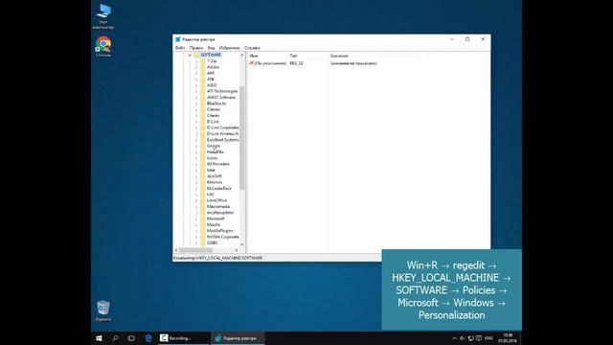
Task: Open the Action Center tray icon
Action: click(x=479, y=338)
